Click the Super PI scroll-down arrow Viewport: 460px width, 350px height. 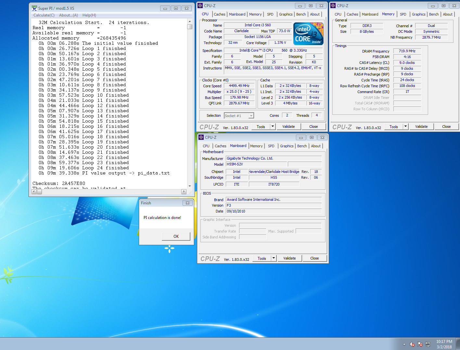[x=190, y=186]
